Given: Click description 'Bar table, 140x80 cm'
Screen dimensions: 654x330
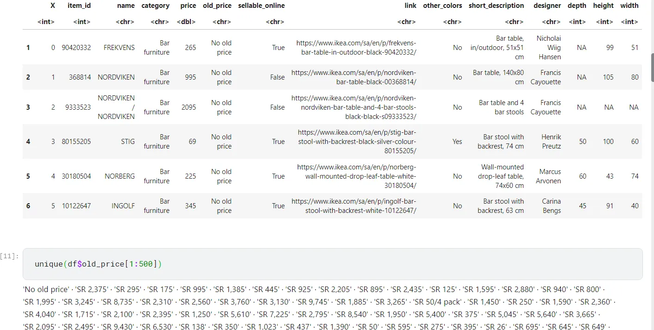Looking at the screenshot, I should click(498, 77).
